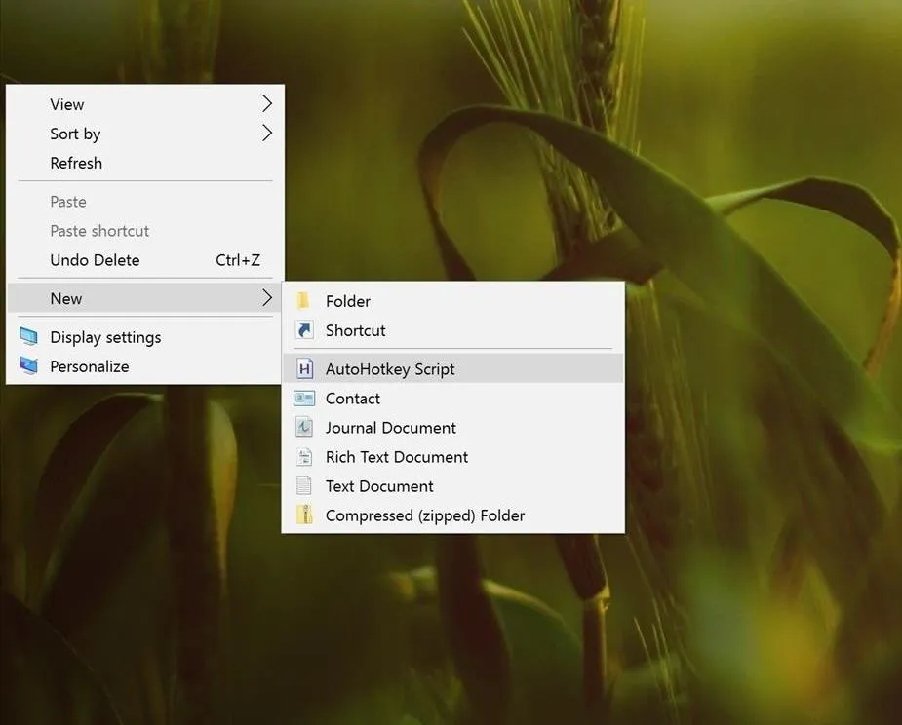Screen dimensions: 902x725
Task: Create a new Folder
Action: (x=453, y=301)
